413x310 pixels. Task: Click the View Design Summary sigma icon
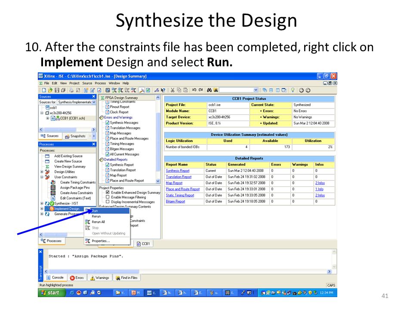pyautogui.click(x=47, y=167)
